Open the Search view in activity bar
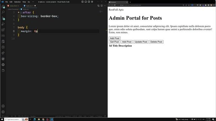 (3, 12)
